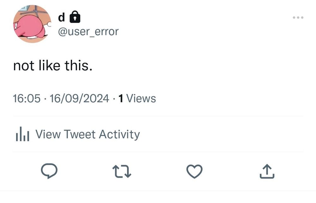Open the timestamp 16:05 link

28,98
